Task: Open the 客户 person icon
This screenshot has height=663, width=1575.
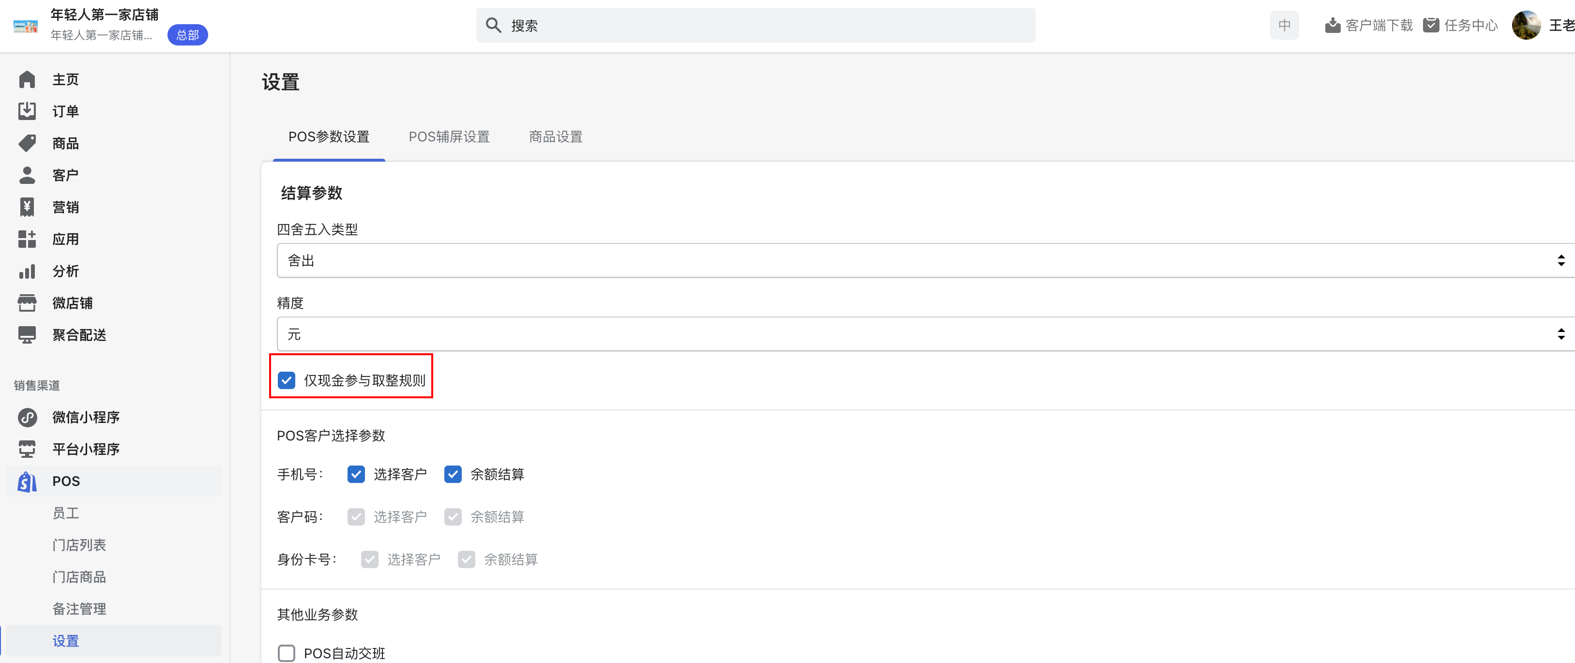Action: pyautogui.click(x=27, y=175)
